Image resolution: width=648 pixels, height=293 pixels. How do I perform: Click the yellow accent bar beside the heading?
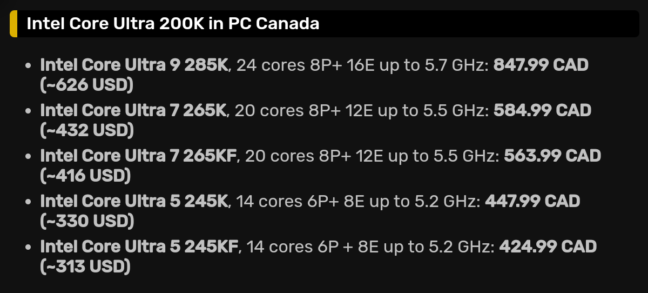13,24
